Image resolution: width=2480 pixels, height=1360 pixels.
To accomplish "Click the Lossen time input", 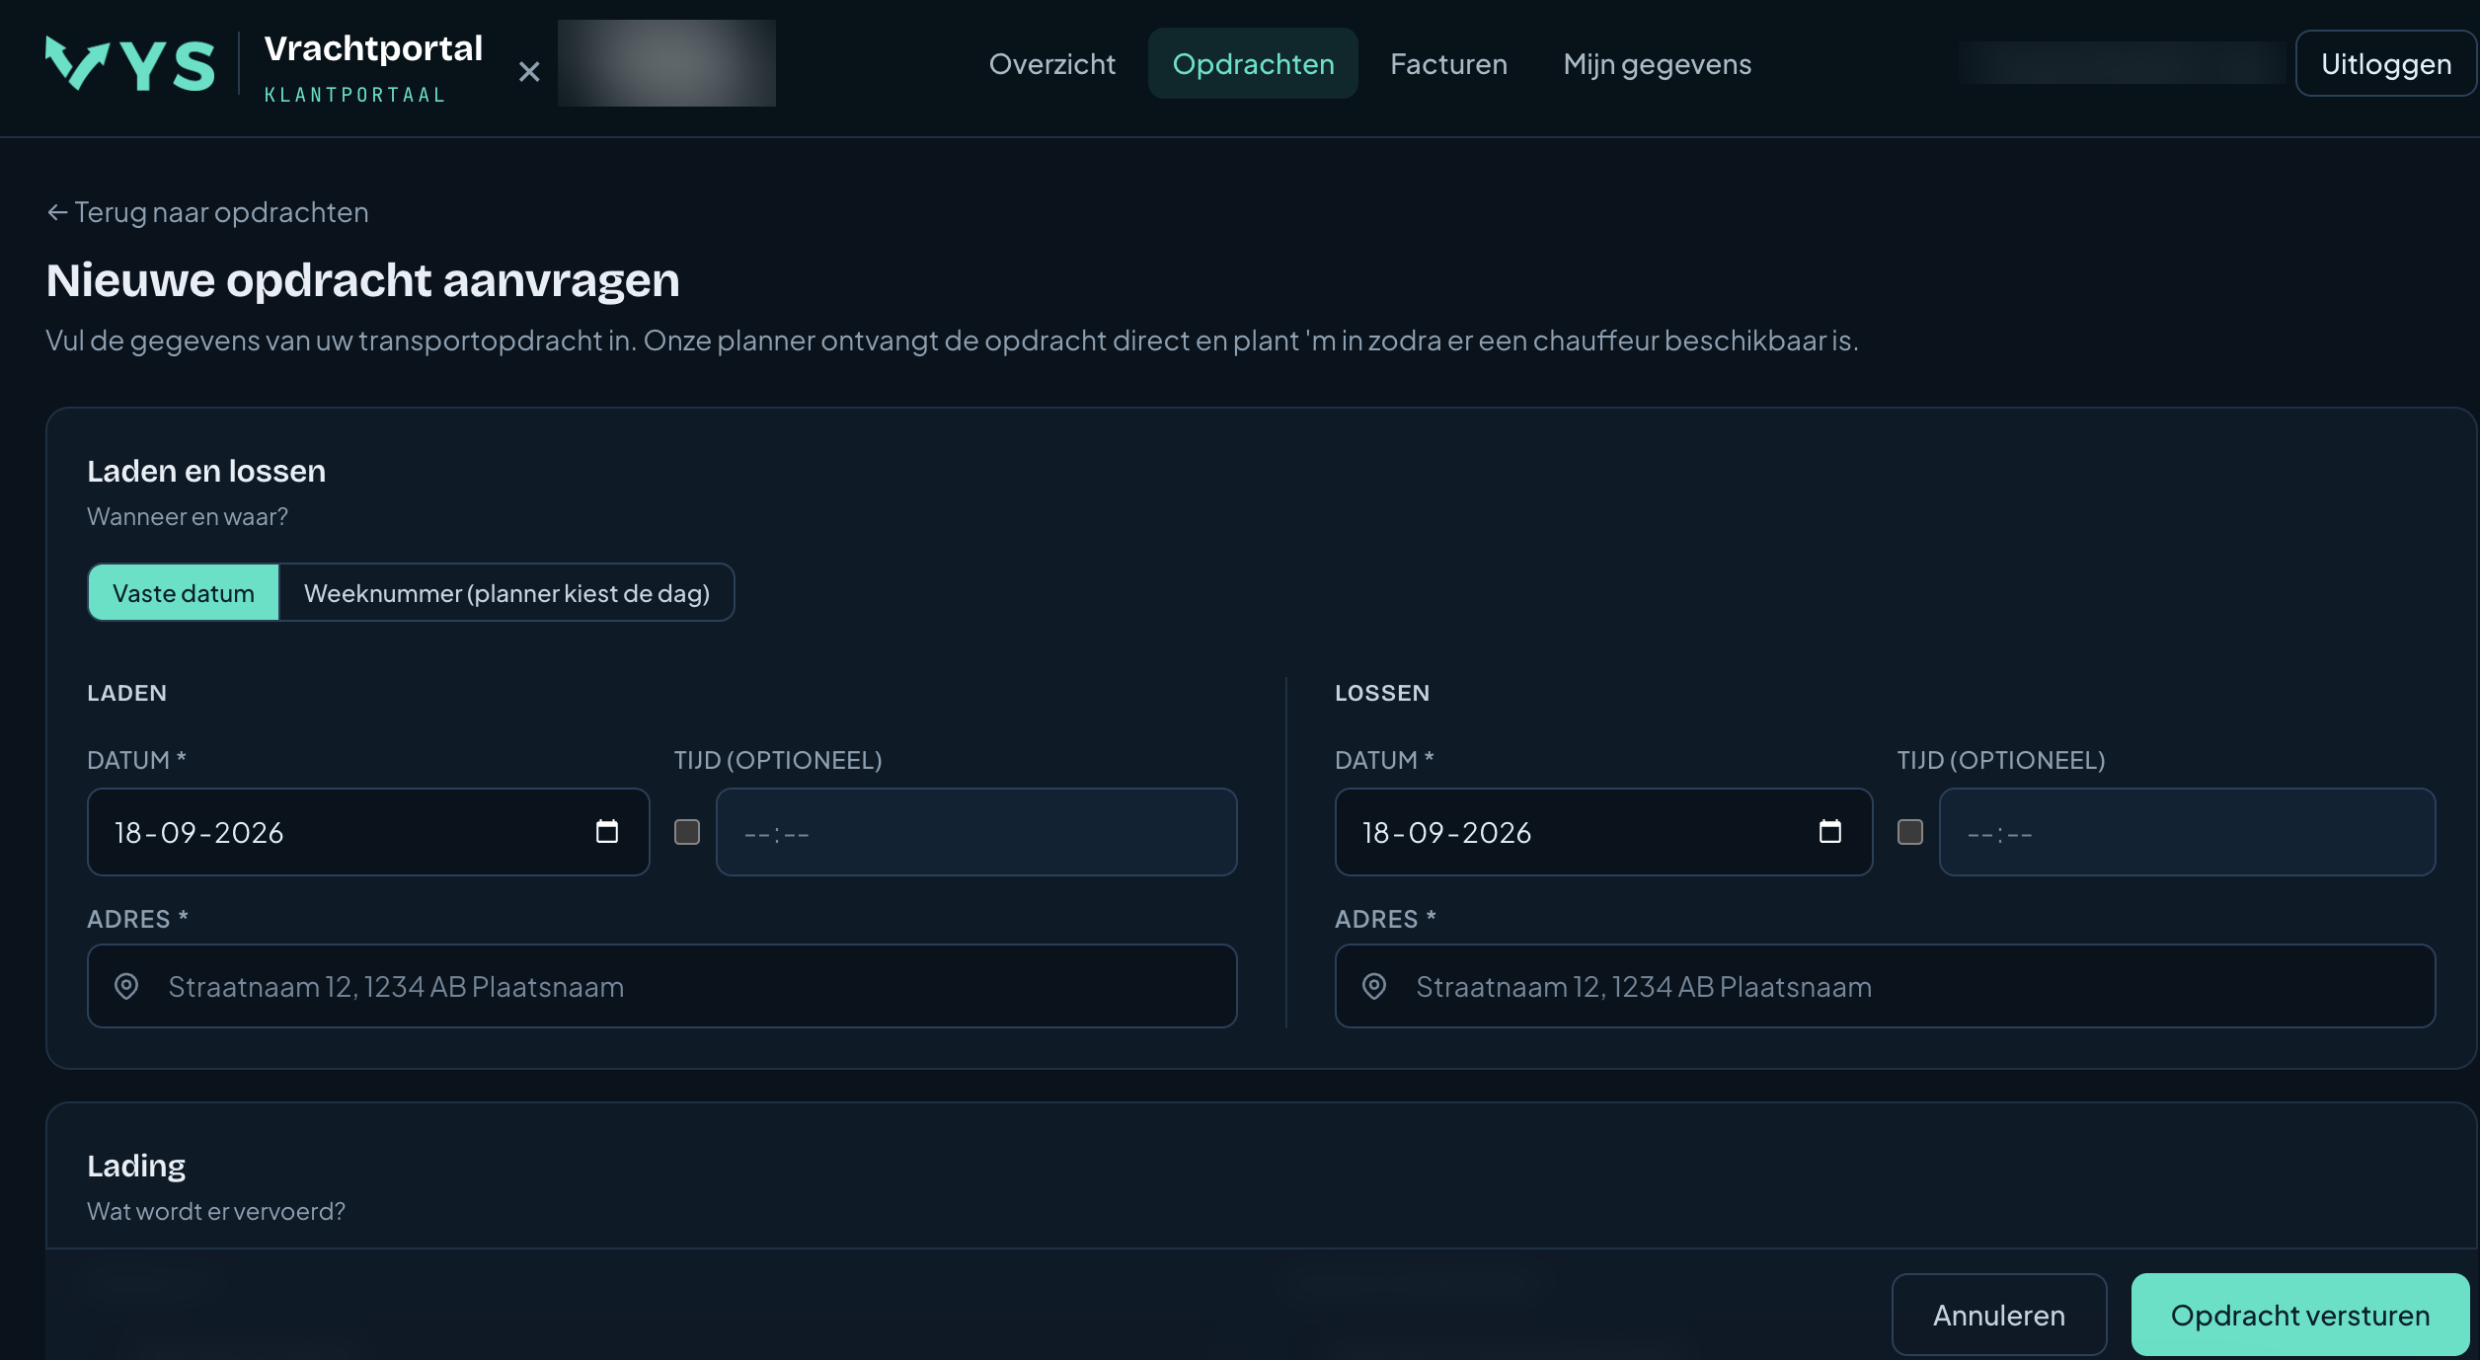I will tap(2187, 832).
